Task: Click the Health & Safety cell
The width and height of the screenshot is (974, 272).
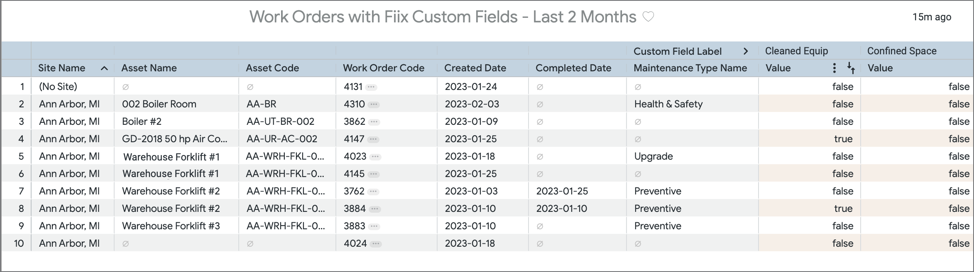Action: click(668, 104)
